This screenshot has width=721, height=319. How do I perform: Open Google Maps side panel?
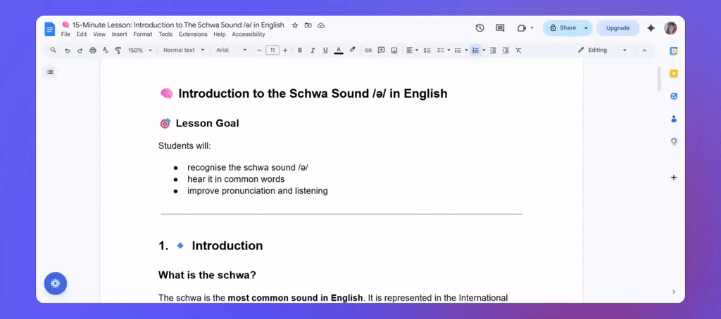(674, 142)
